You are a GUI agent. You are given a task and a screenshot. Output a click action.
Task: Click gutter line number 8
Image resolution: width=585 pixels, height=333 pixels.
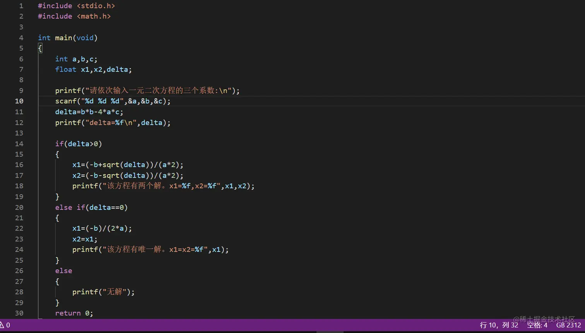coord(21,80)
